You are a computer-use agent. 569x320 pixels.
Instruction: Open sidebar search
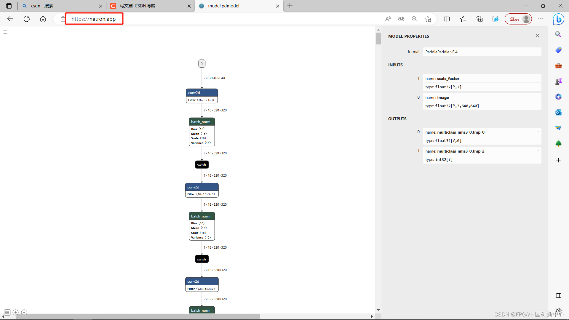click(558, 34)
